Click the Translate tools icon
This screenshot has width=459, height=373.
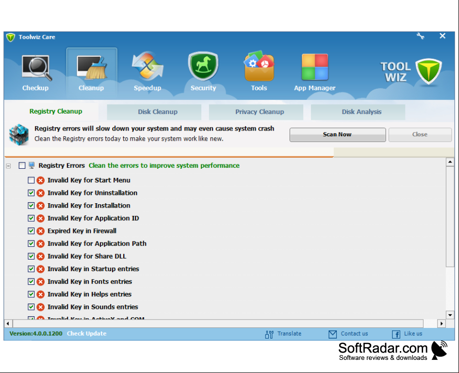point(269,334)
